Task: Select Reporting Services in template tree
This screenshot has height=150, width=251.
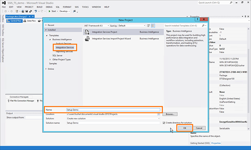Action: [64, 52]
